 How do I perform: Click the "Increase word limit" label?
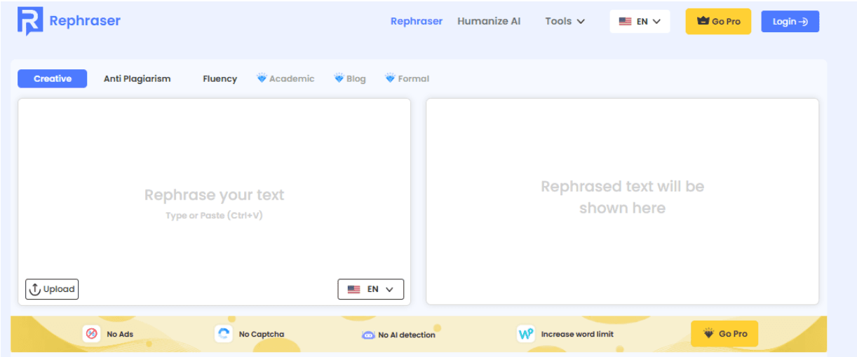(x=577, y=335)
